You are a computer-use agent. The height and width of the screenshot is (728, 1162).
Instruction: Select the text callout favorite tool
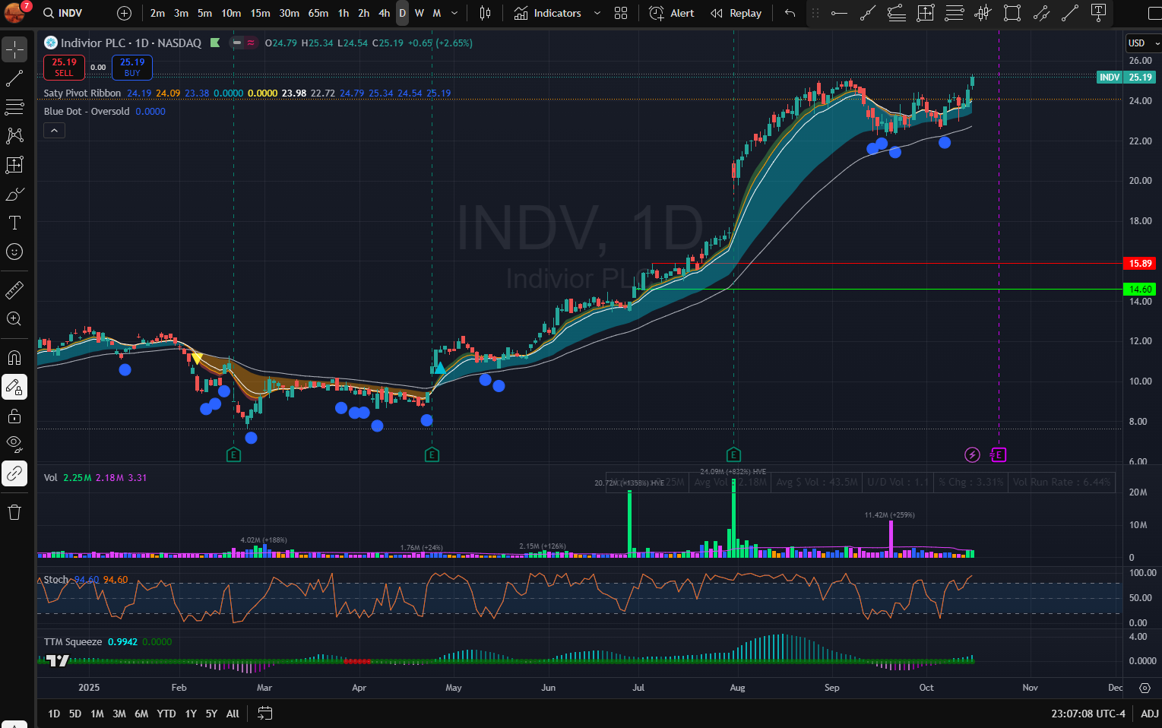(1099, 13)
